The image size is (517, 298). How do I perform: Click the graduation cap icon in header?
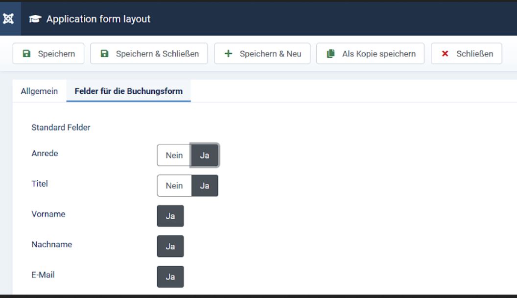(x=35, y=20)
